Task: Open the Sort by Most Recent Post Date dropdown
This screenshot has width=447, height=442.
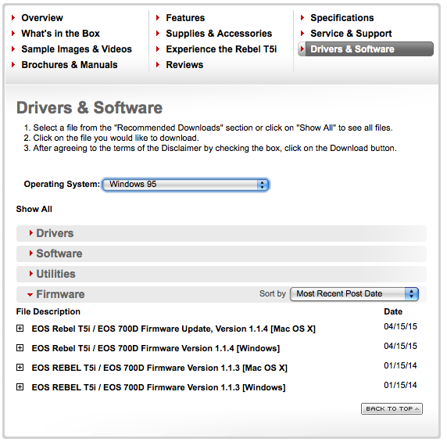Action: (x=354, y=294)
